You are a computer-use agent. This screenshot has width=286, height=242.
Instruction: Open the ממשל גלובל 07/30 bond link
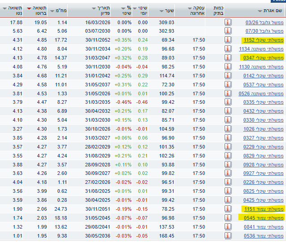pyautogui.click(x=264, y=31)
